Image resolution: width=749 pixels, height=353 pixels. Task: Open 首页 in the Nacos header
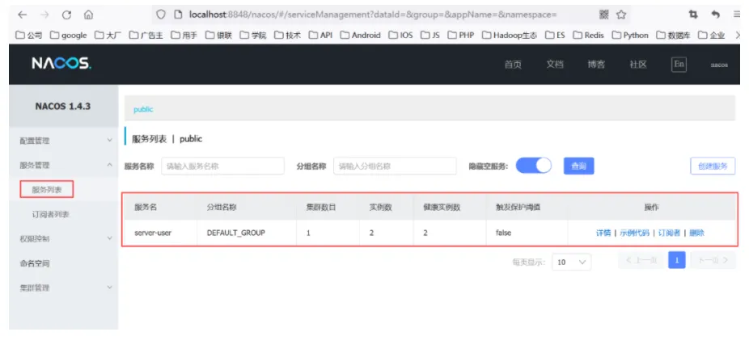point(513,65)
